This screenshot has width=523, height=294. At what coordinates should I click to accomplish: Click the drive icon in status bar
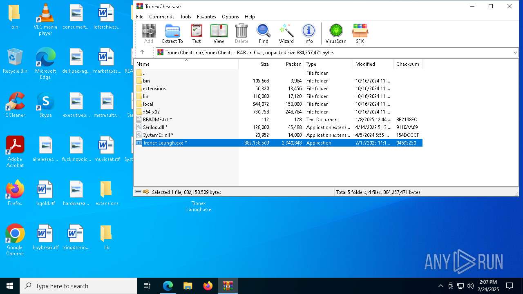138,192
